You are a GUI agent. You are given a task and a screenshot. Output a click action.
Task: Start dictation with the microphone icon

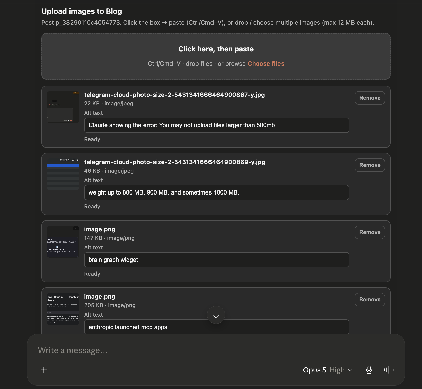369,370
